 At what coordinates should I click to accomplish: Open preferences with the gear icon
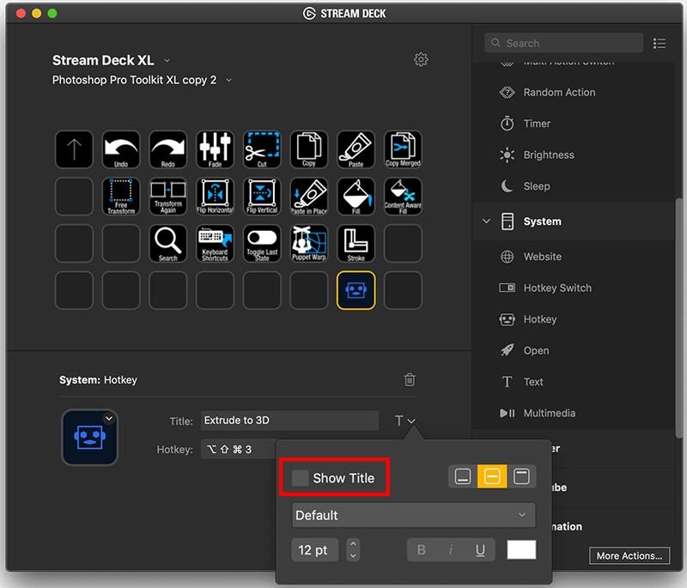(x=421, y=59)
